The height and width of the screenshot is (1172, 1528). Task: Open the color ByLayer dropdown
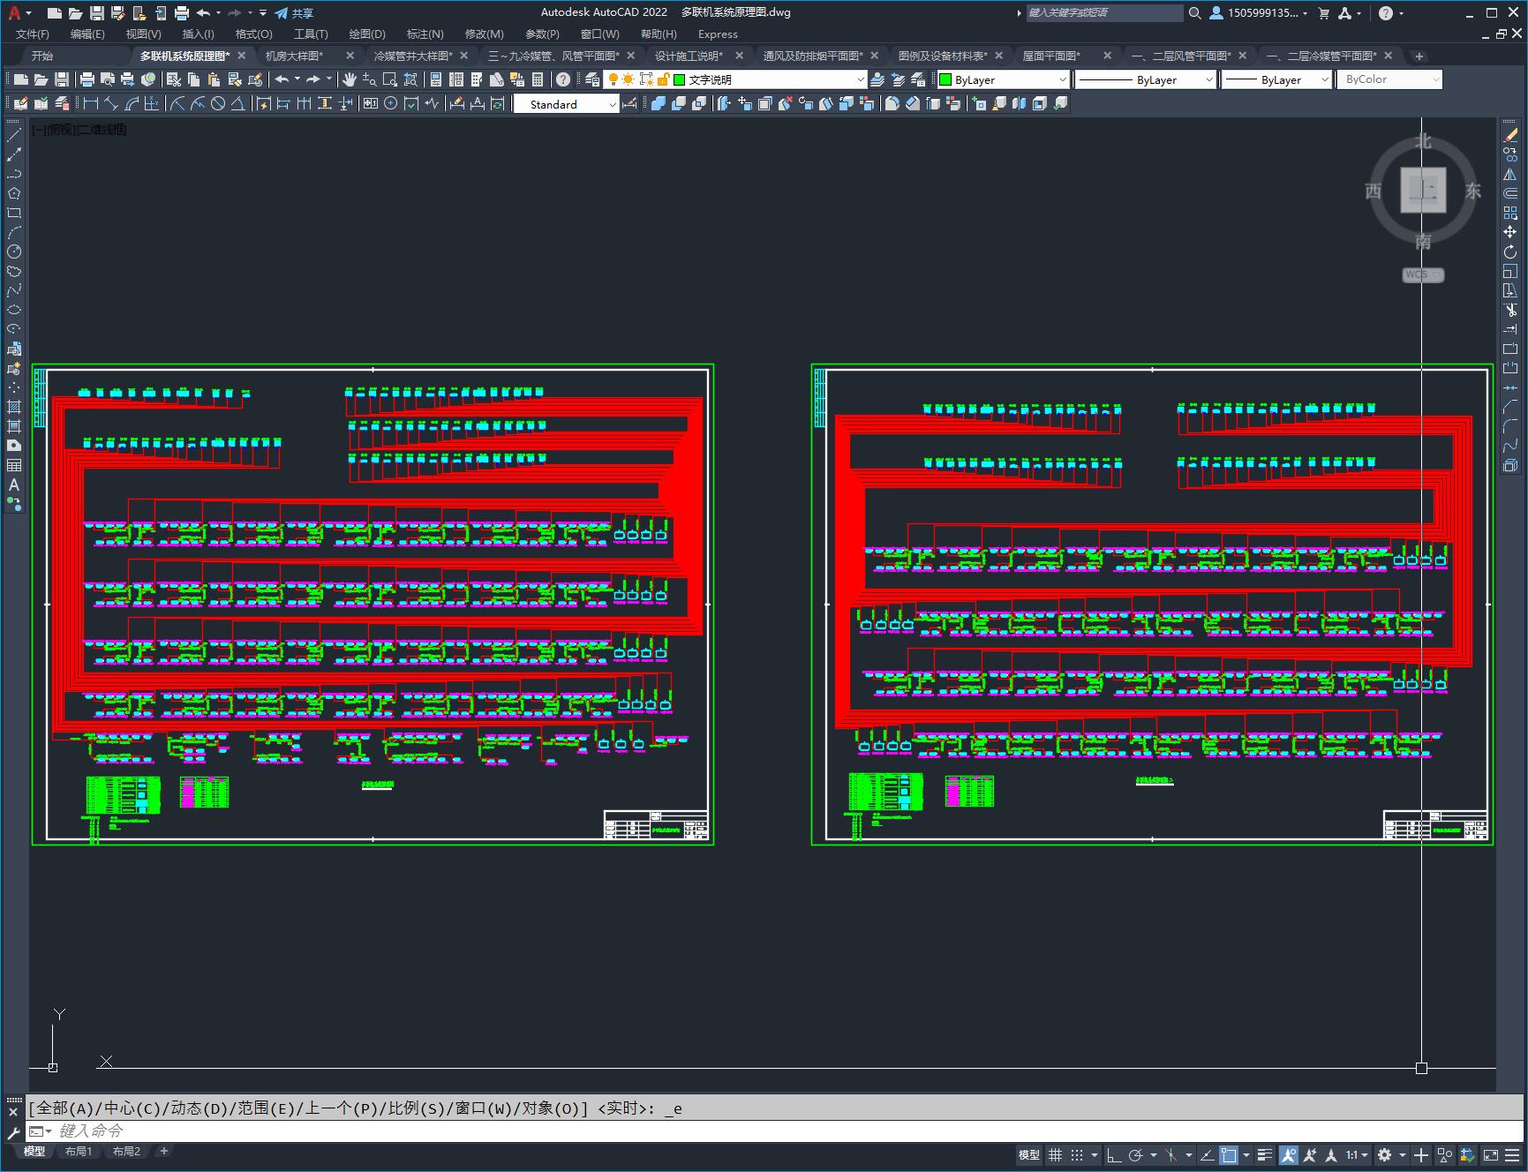click(1004, 79)
